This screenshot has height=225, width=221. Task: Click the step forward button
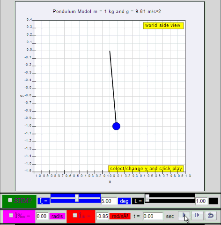(198, 216)
